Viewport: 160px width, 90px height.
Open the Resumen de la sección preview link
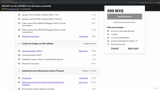(x=30, y=36)
